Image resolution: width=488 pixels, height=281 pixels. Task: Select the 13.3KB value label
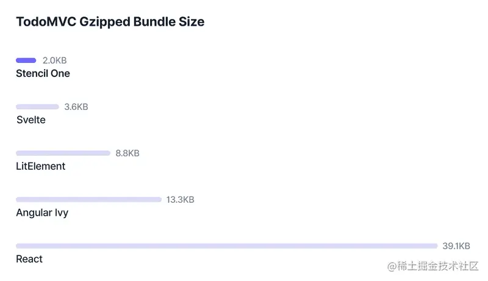180,200
